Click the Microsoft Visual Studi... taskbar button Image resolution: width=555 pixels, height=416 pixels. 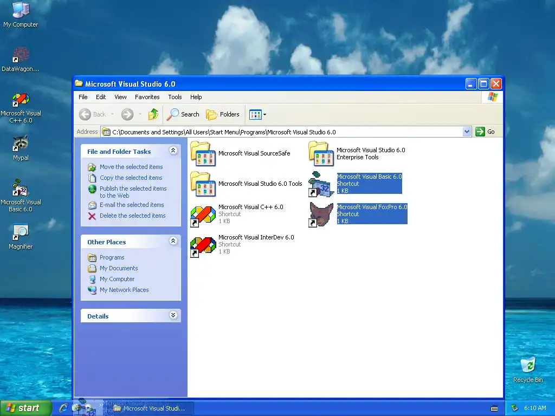point(151,408)
